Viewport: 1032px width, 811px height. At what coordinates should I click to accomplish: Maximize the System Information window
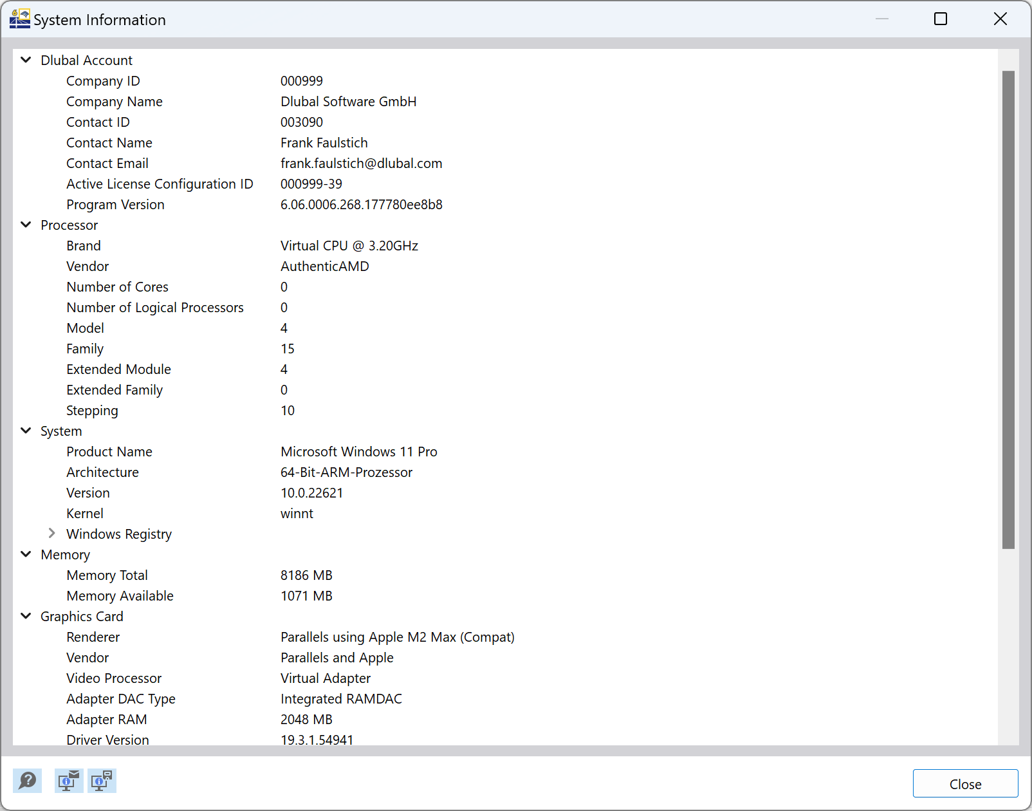pyautogui.click(x=941, y=19)
